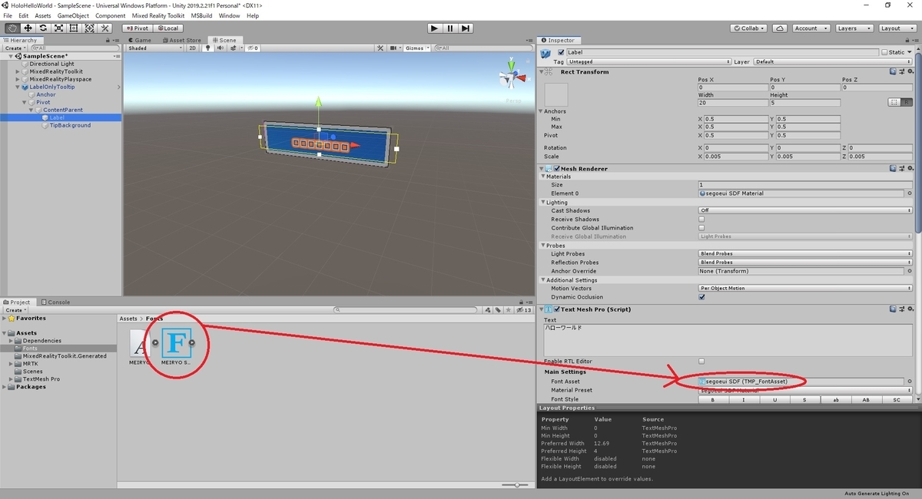Open Light Probes dropdown
922x499 pixels.
pyautogui.click(x=805, y=253)
